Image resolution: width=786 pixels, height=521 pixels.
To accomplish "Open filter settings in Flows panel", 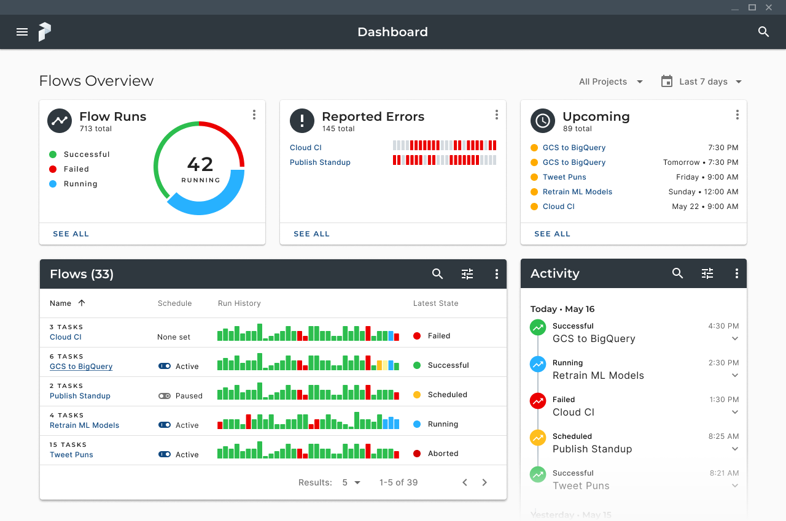I will [467, 274].
